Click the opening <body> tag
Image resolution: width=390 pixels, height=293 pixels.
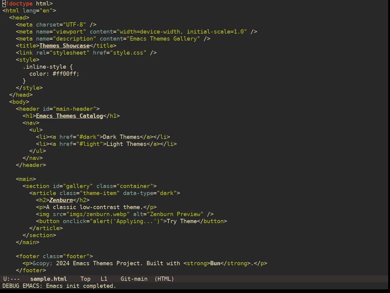tap(19, 102)
